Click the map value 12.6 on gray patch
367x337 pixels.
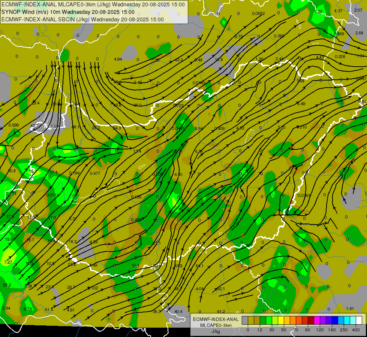click(x=219, y=60)
